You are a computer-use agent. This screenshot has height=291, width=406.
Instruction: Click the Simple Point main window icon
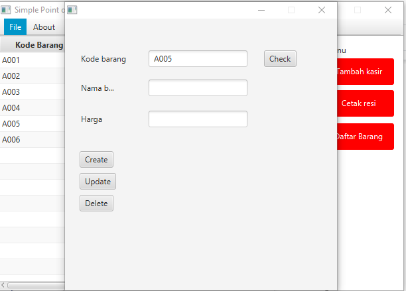tap(6, 10)
